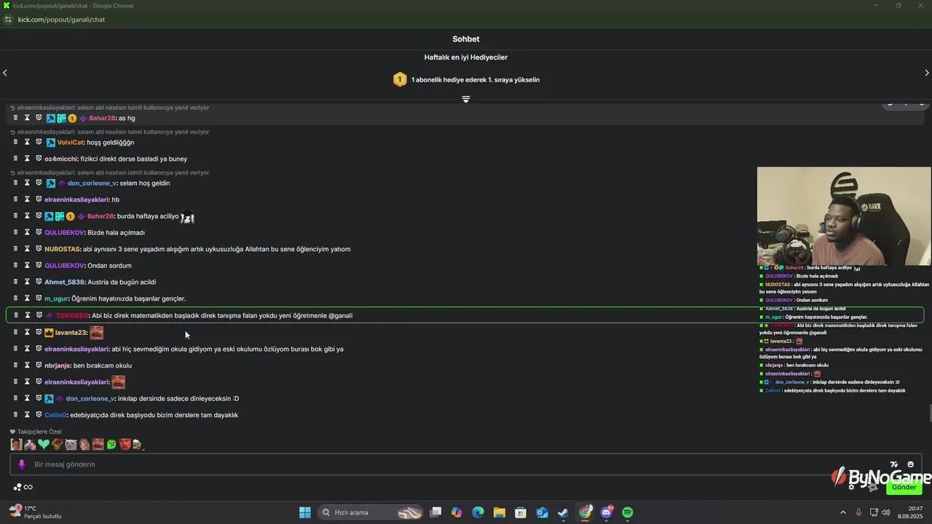Open the emoji picker smiley icon

[x=910, y=464]
